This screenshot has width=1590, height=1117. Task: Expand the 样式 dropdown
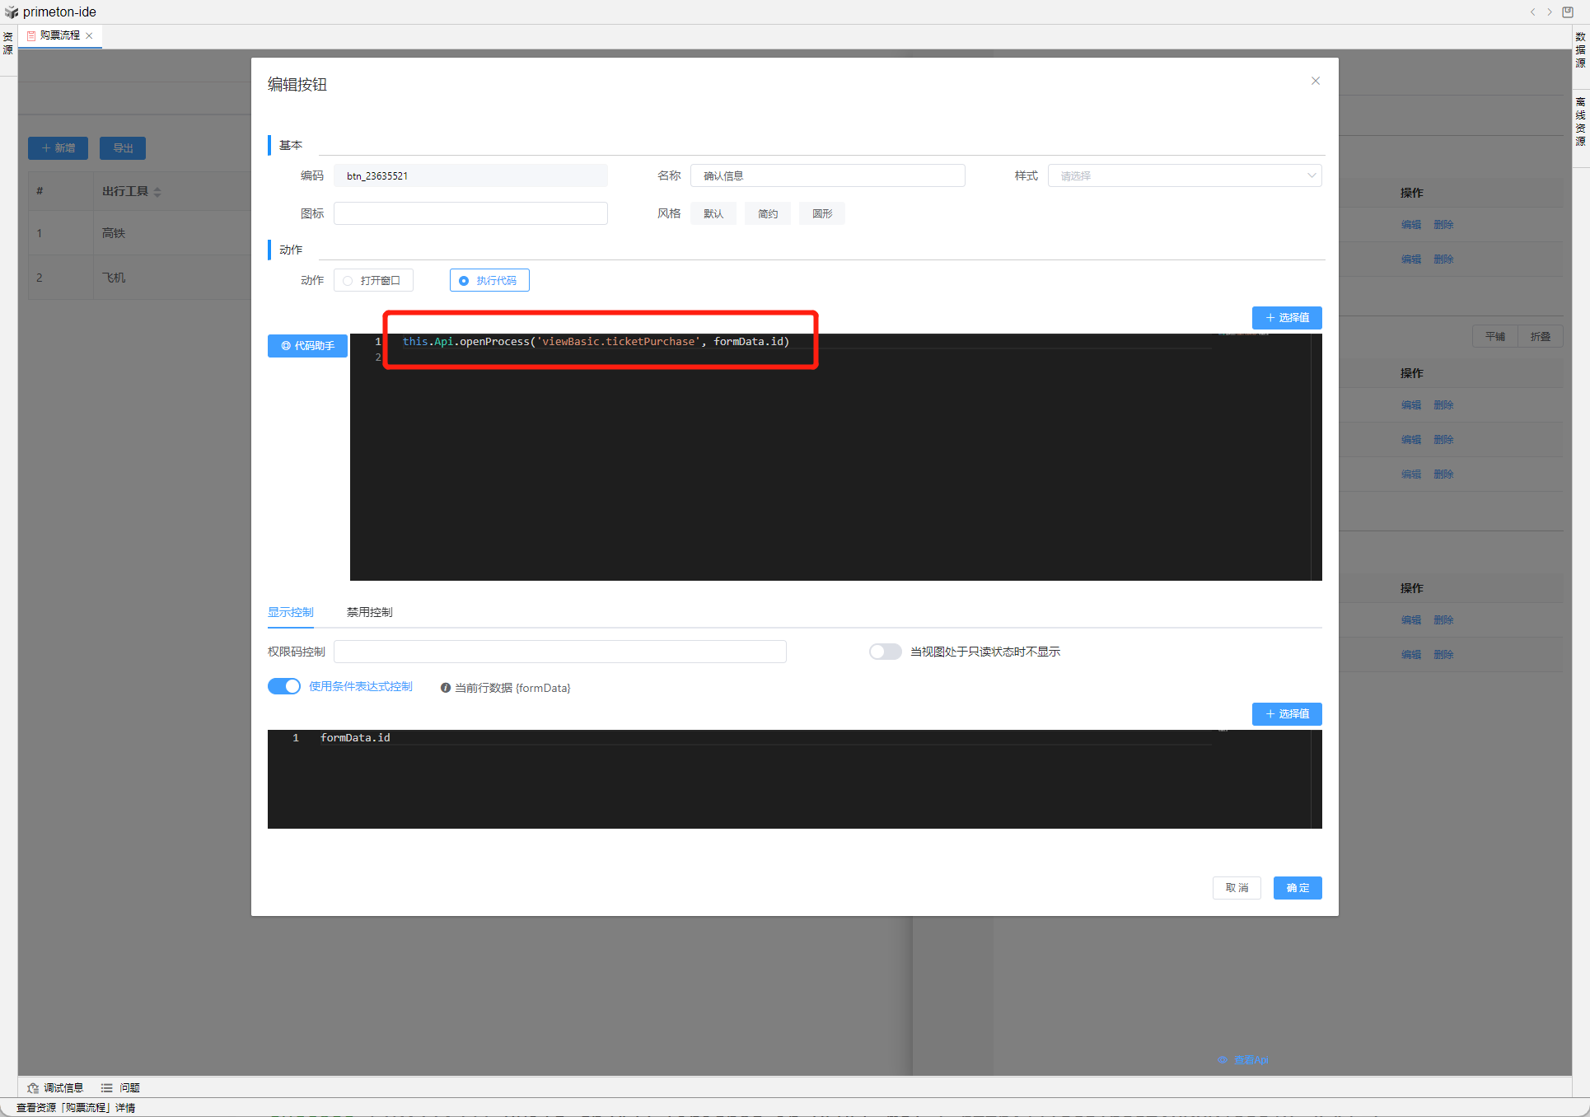[1183, 175]
